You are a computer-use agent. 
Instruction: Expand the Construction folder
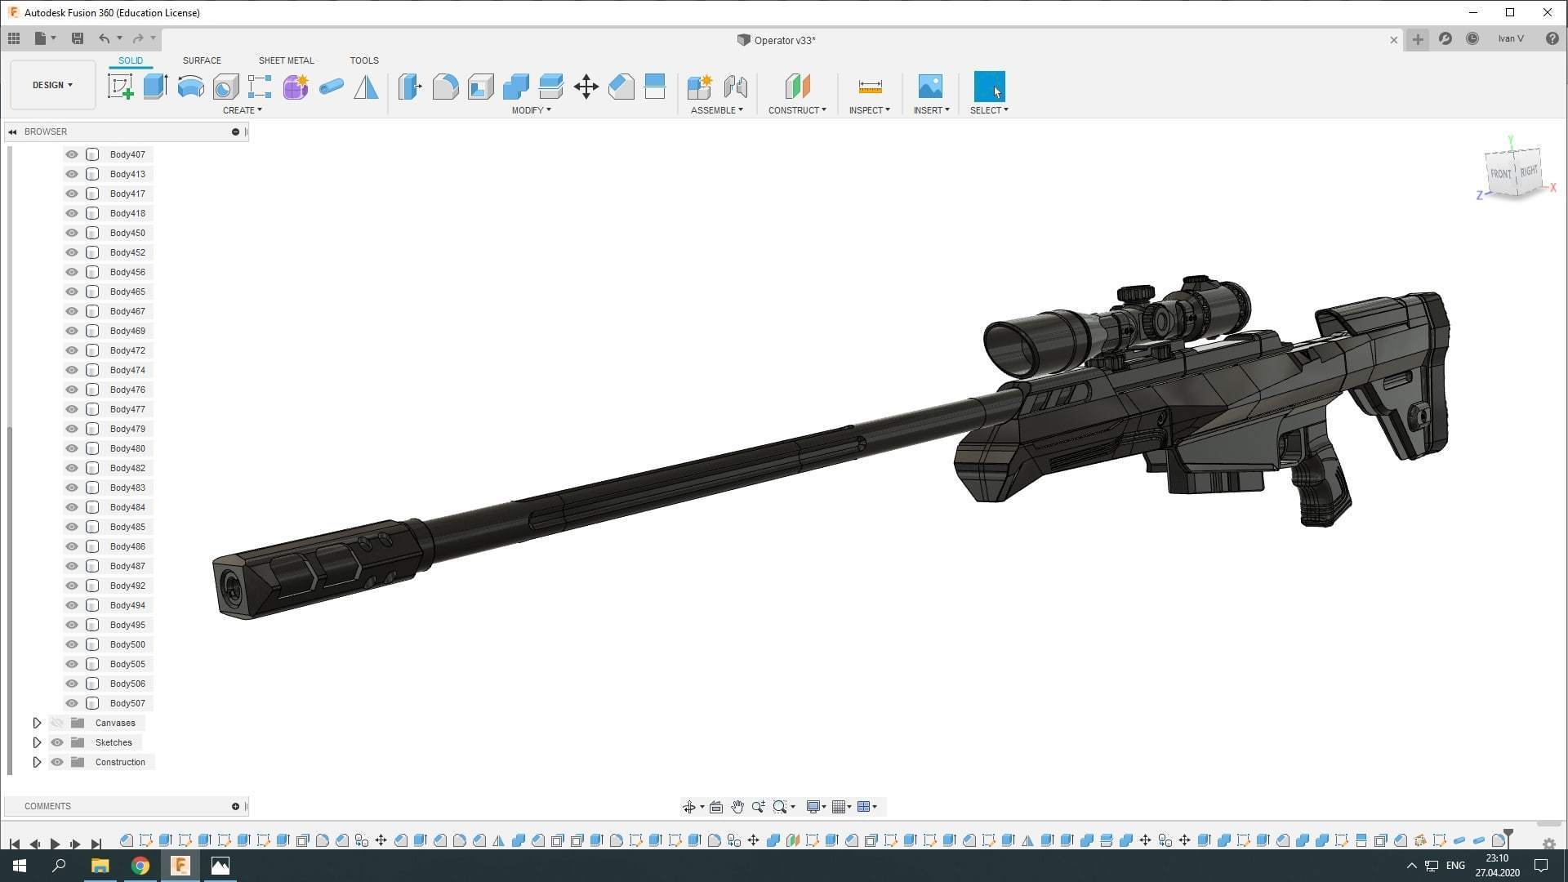37,762
